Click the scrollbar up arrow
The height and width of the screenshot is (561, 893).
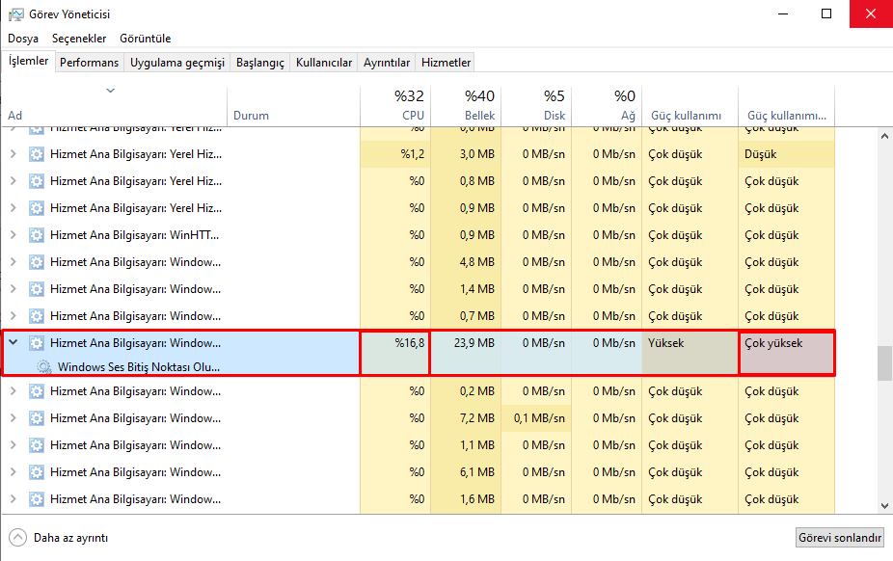884,136
